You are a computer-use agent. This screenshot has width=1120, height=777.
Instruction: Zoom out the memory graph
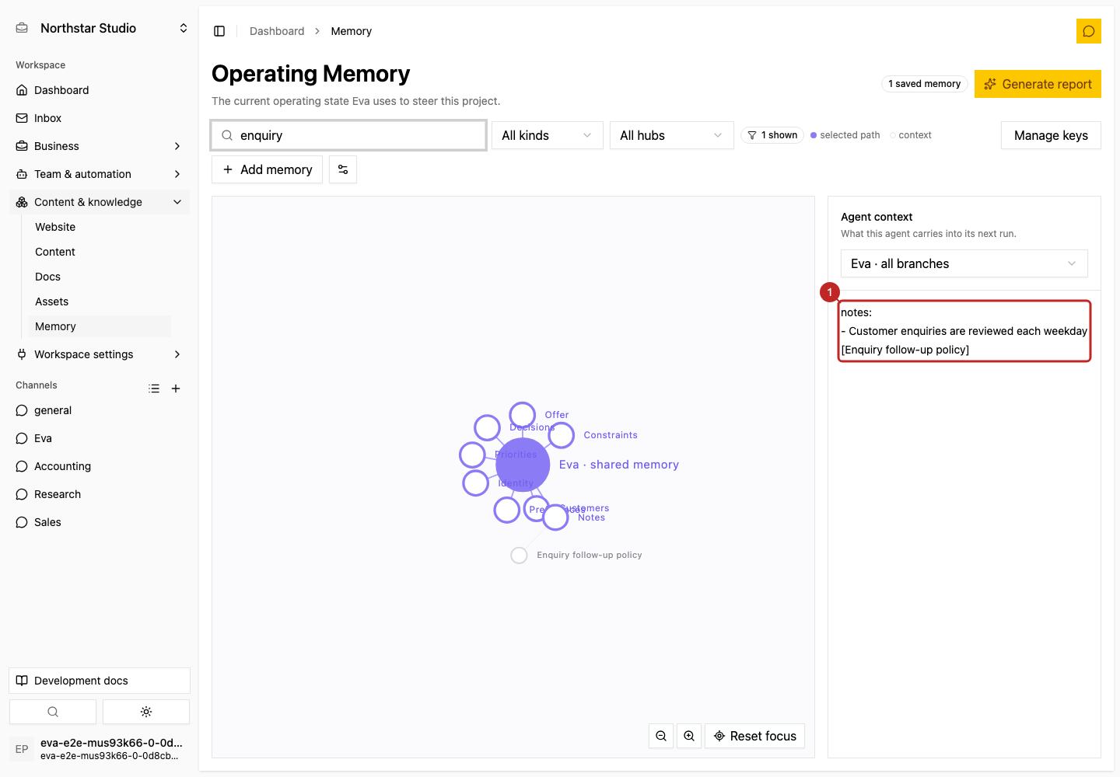661,736
